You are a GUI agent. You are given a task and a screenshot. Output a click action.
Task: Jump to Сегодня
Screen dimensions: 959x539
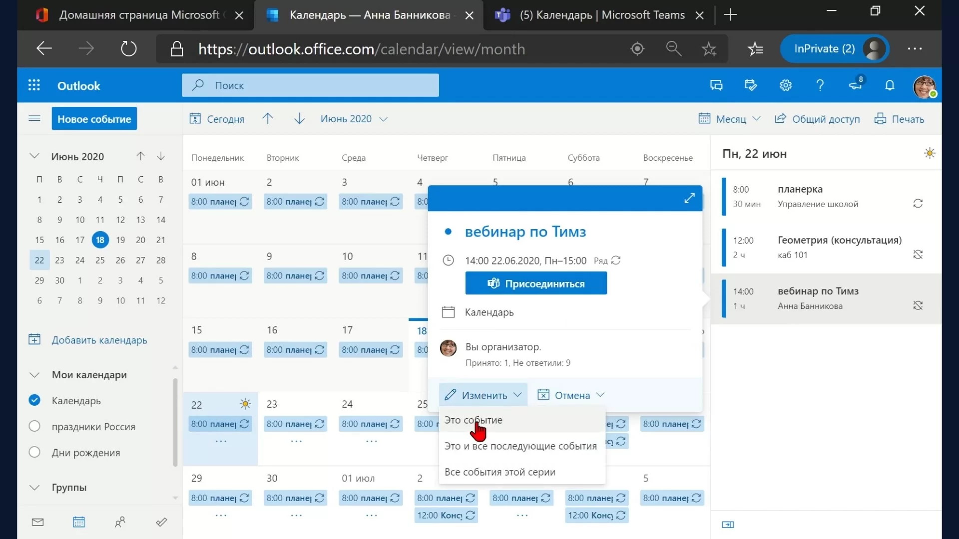217,119
